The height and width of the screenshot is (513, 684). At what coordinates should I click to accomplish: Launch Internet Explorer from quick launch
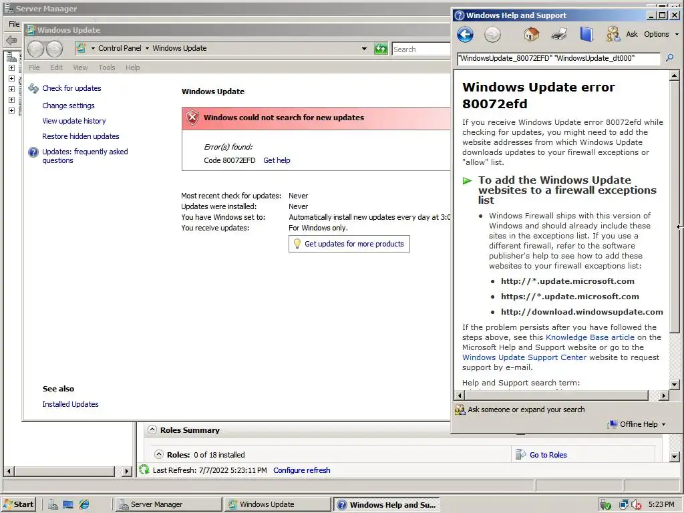[83, 504]
